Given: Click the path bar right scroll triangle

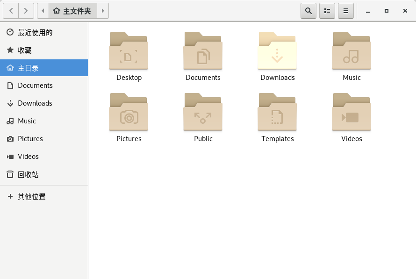Looking at the screenshot, I should click(x=103, y=11).
